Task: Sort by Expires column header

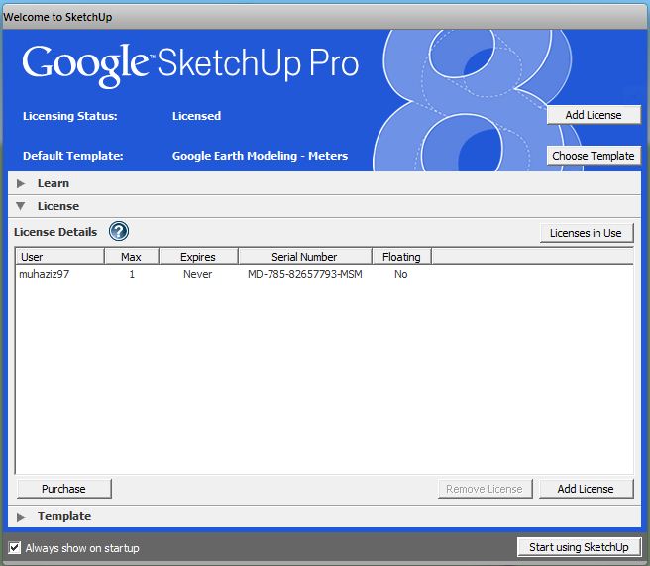Action: [x=198, y=257]
